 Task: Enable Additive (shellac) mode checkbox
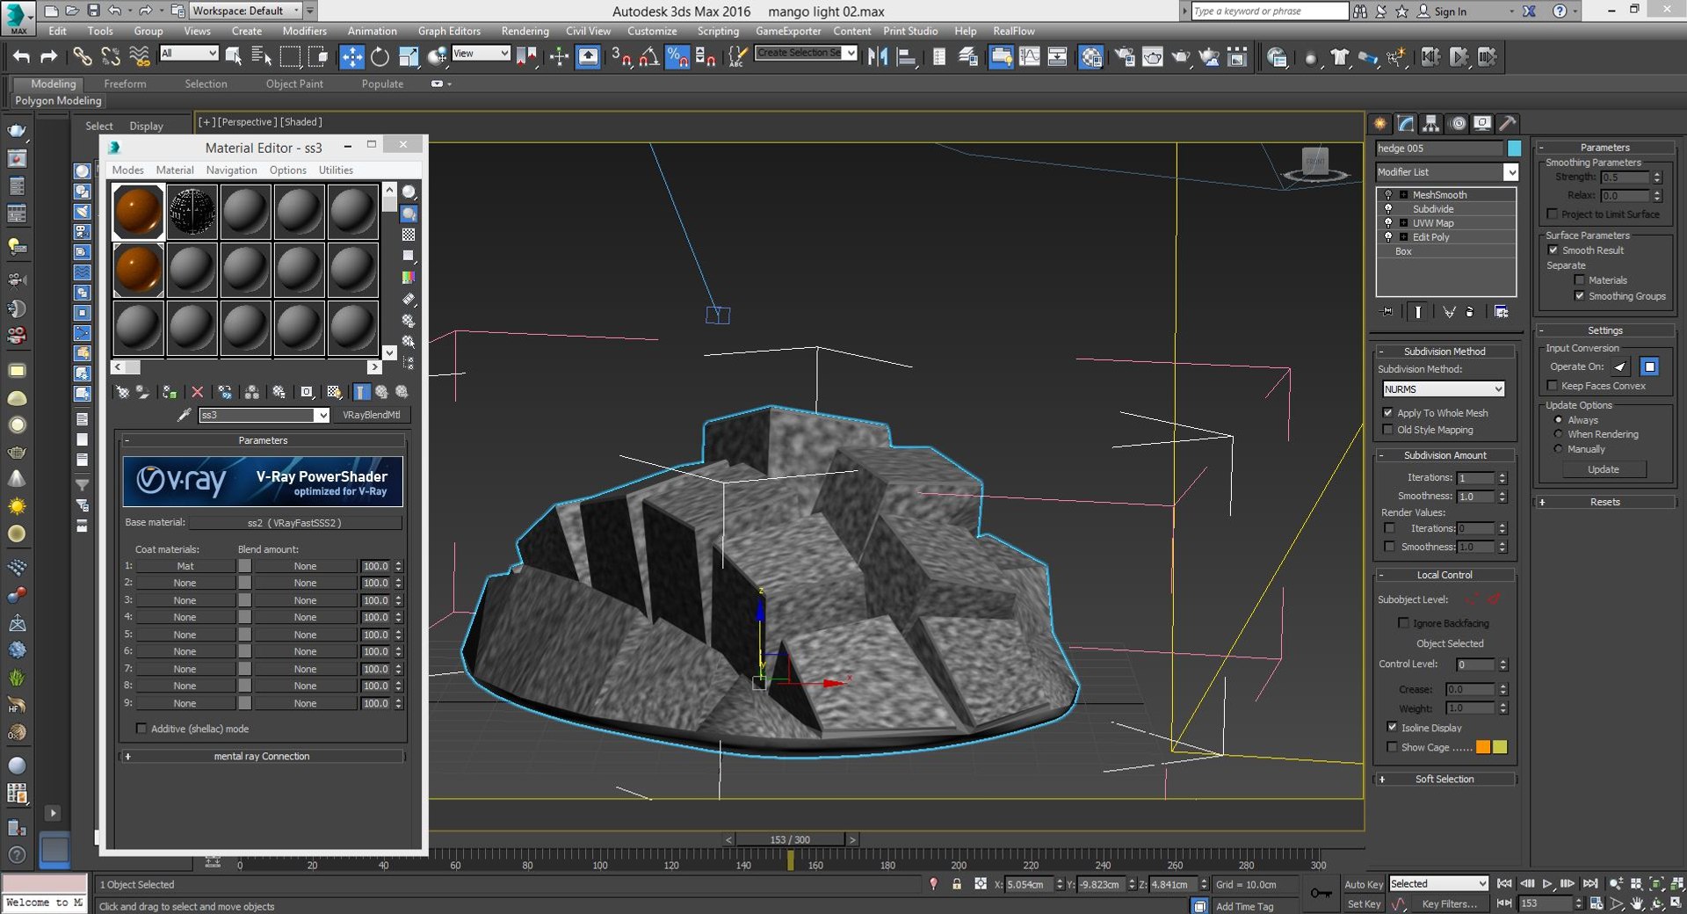141,729
